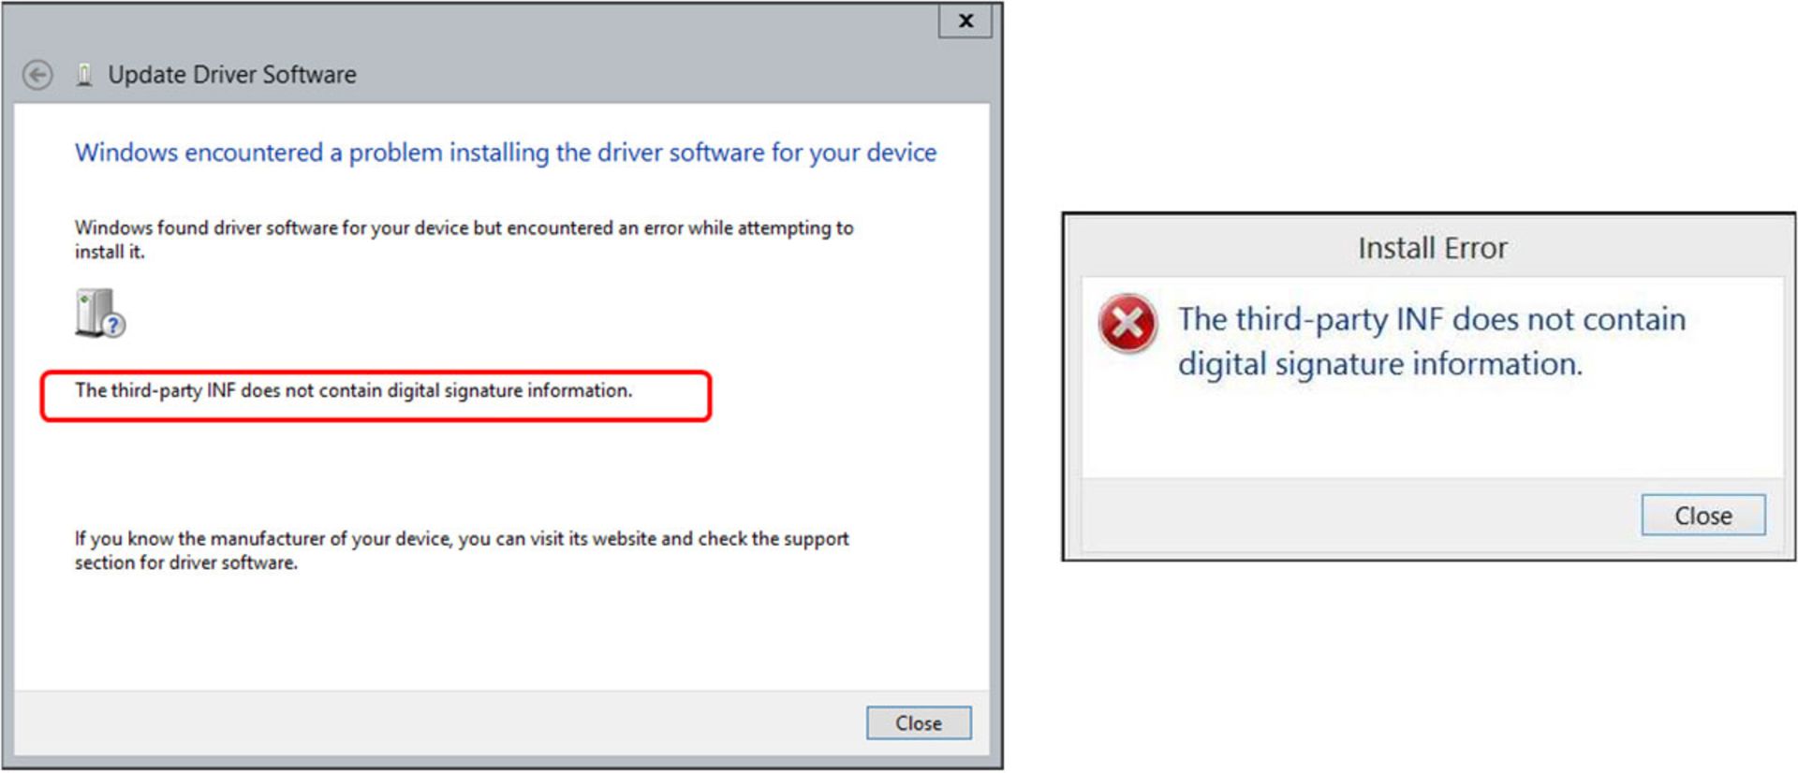Click the "Windows found driver software" paragraph

464,228
